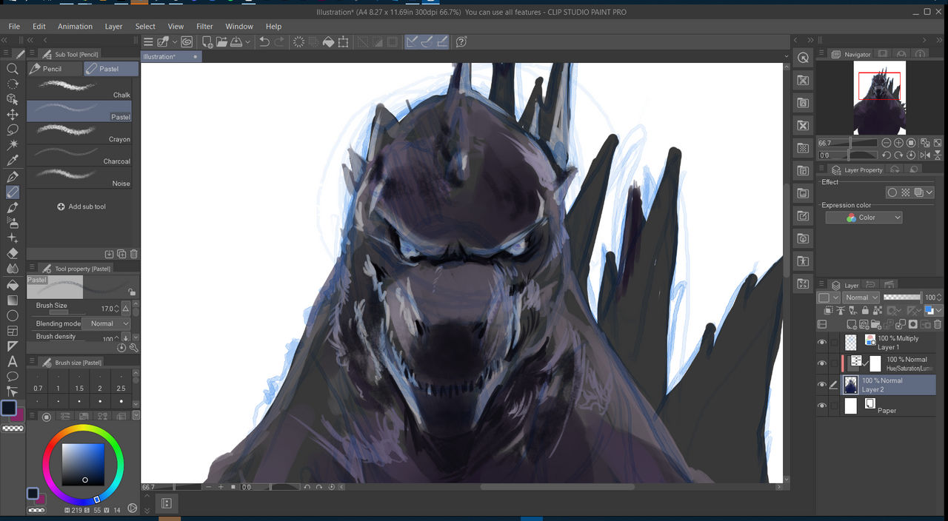
Task: Delete sub tool trash icon
Action: pos(134,254)
